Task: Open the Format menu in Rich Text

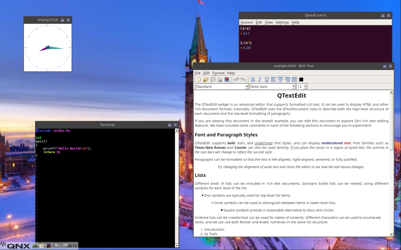Action: [218, 73]
